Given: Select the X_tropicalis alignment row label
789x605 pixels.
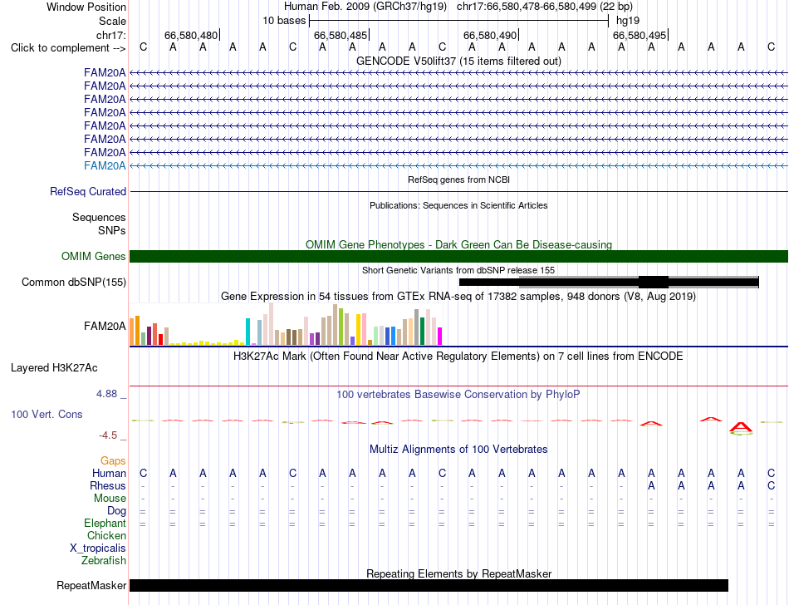Looking at the screenshot, I should tap(98, 548).
